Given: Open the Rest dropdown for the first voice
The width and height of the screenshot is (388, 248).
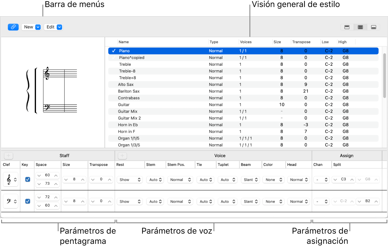Looking at the screenshot, I should [x=130, y=180].
